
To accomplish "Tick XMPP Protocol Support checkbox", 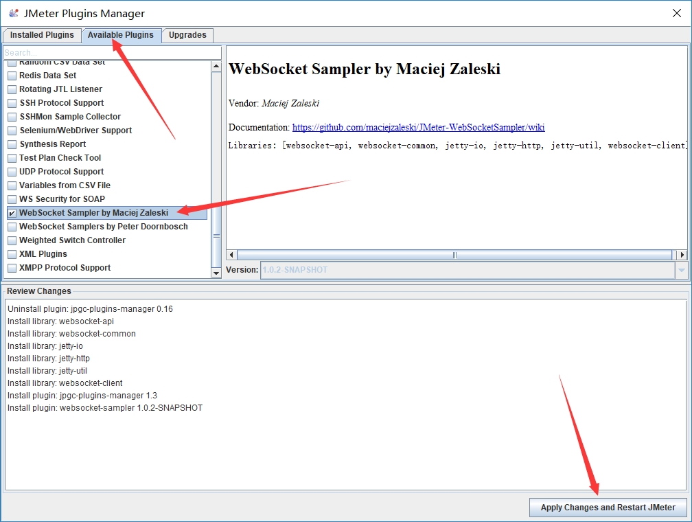I will tap(12, 268).
